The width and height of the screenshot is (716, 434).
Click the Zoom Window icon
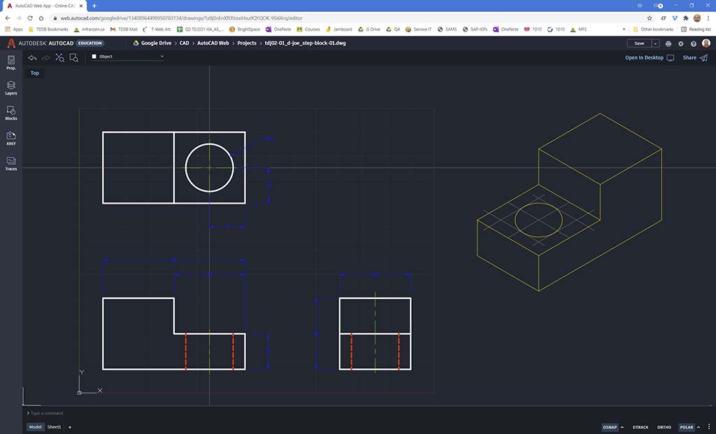73,57
